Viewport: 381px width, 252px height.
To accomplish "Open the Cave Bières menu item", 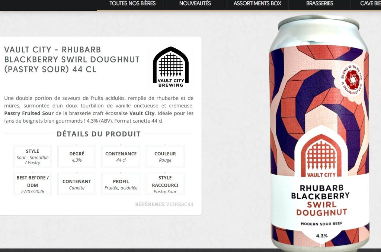I will pyautogui.click(x=370, y=4).
